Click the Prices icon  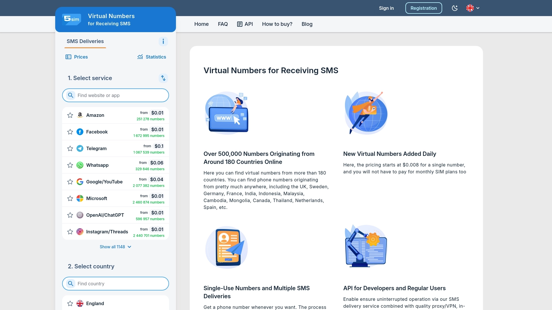pyautogui.click(x=68, y=57)
